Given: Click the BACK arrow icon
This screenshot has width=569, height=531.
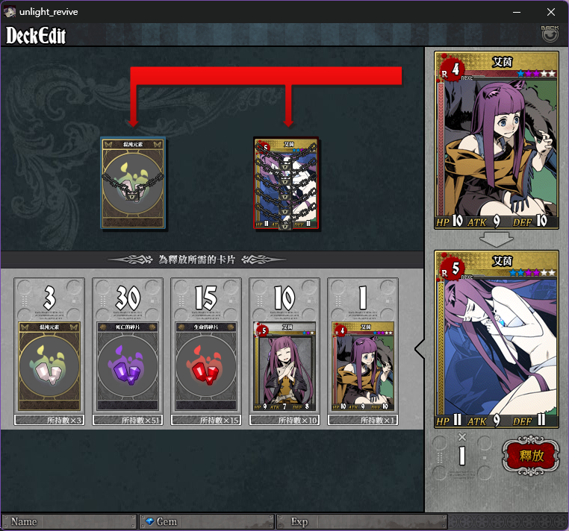Looking at the screenshot, I should [x=550, y=34].
